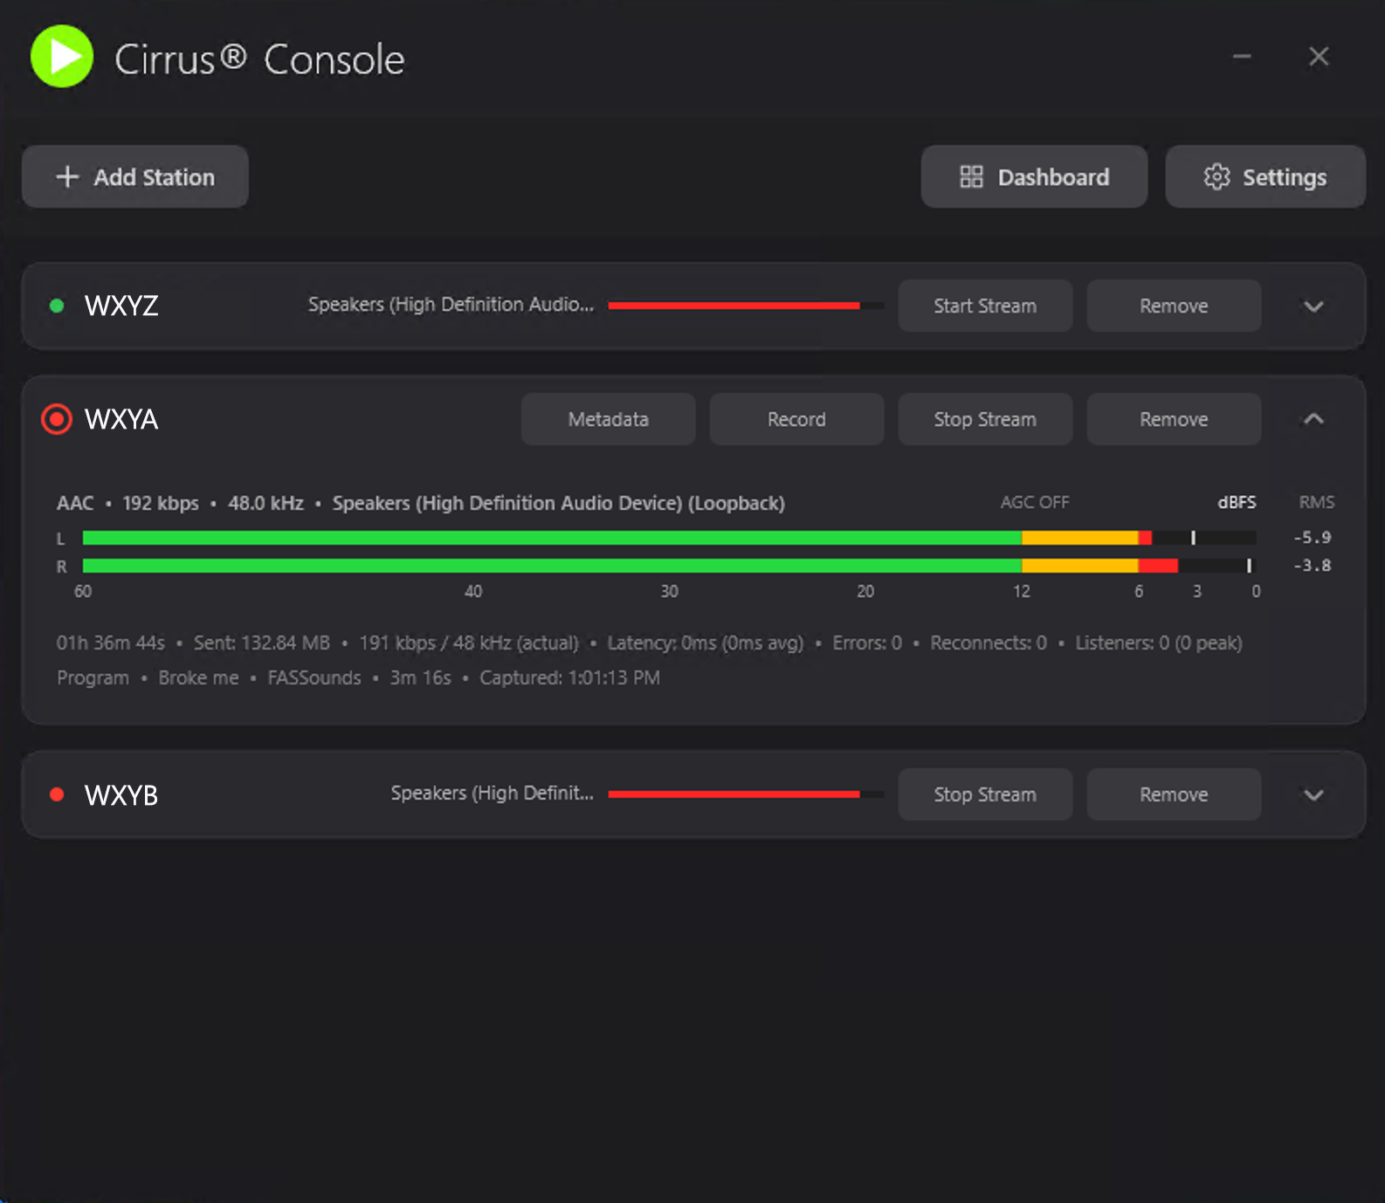Click the '192 kbps' bitrate text

161,504
